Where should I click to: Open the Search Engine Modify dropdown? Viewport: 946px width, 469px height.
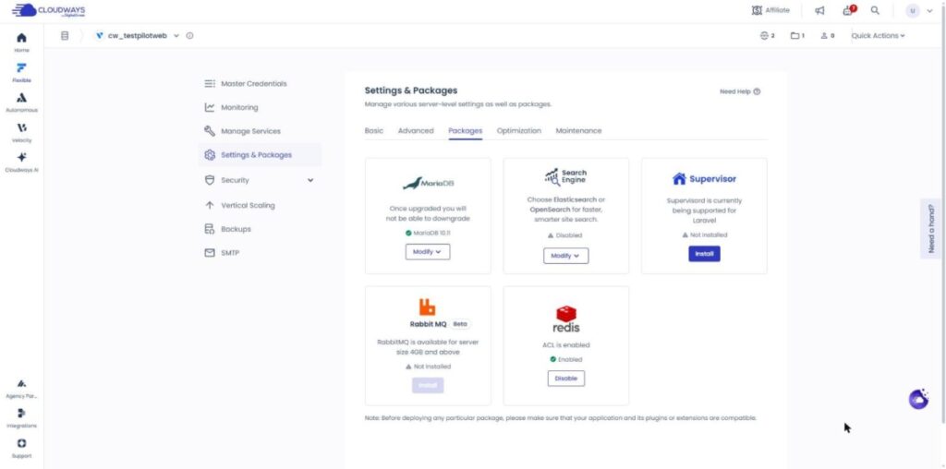coord(566,256)
